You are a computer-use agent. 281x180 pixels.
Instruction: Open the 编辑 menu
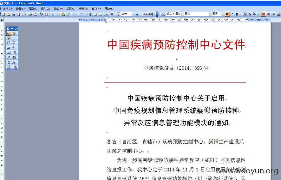[x=20, y=9]
